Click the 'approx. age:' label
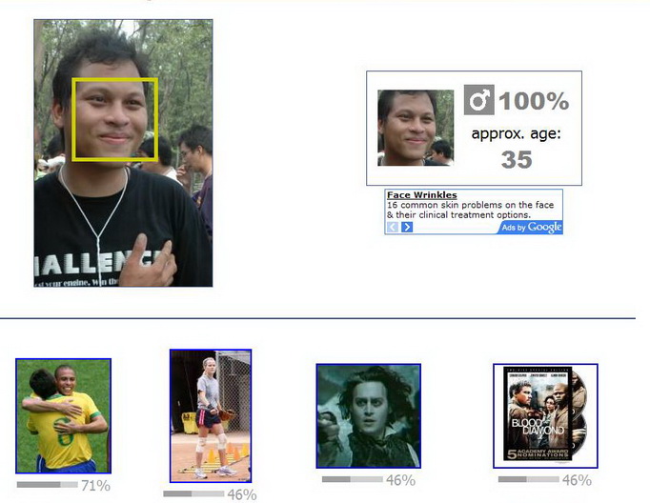 click(x=516, y=133)
